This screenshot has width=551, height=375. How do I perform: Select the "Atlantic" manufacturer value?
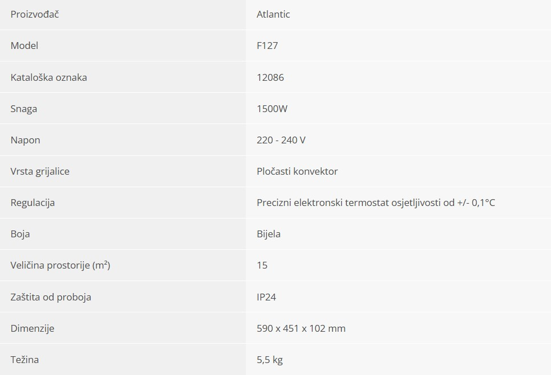tap(273, 14)
